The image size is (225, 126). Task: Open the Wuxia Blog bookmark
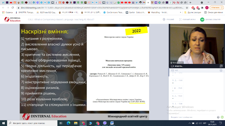[158, 13]
